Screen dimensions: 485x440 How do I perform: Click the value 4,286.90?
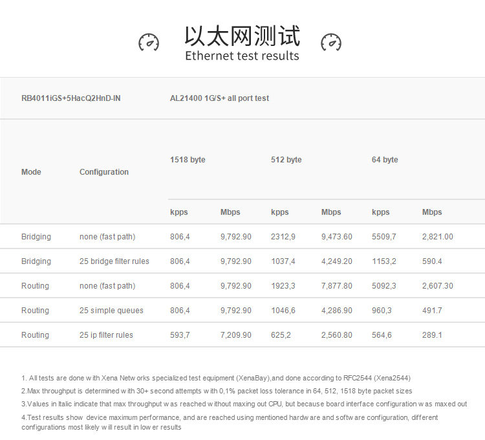tap(337, 311)
